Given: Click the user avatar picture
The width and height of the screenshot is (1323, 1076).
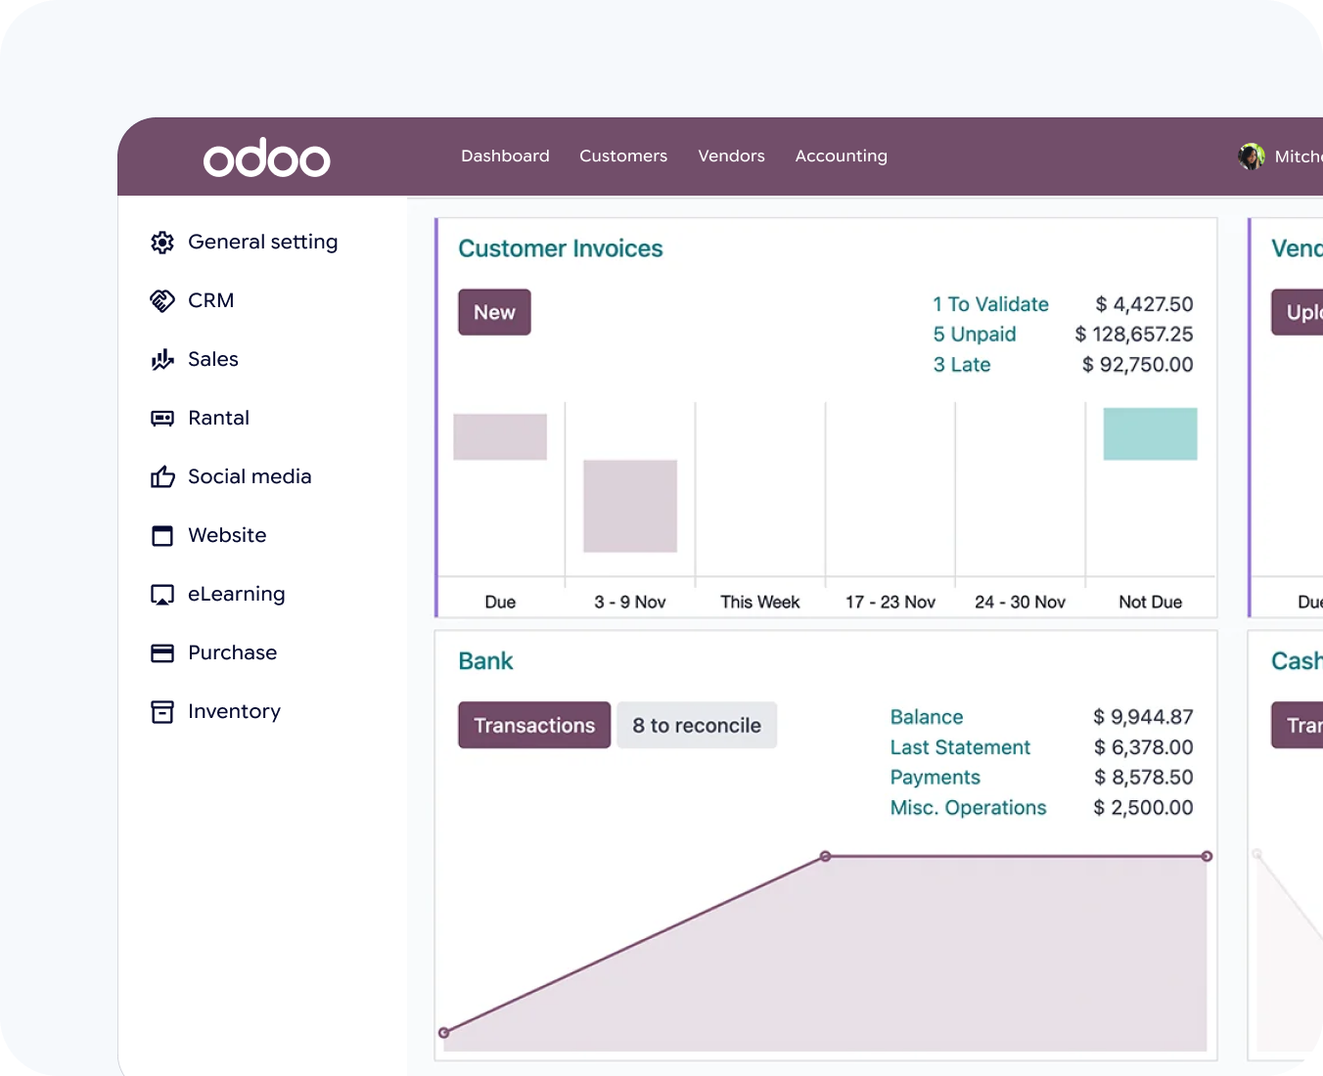Looking at the screenshot, I should click(x=1251, y=157).
